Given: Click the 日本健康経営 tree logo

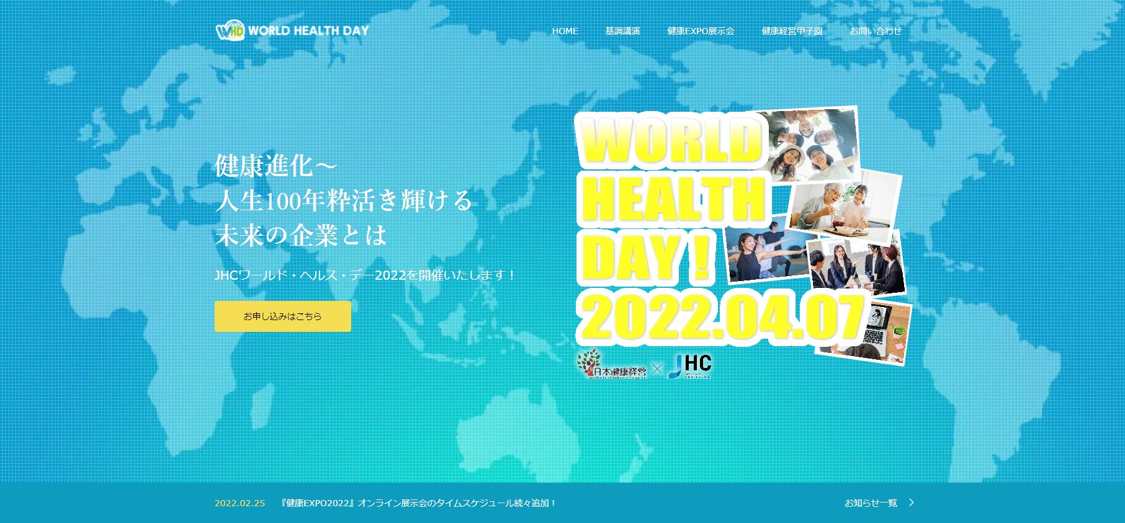Looking at the screenshot, I should coord(611,365).
